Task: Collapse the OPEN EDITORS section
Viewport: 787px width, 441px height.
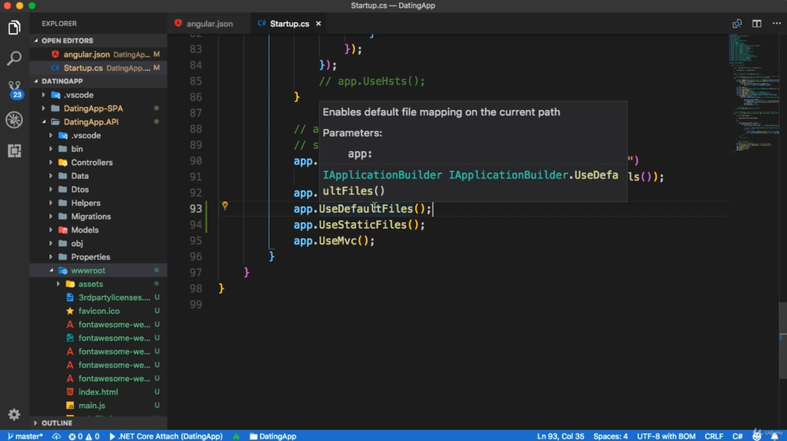Action: click(67, 41)
